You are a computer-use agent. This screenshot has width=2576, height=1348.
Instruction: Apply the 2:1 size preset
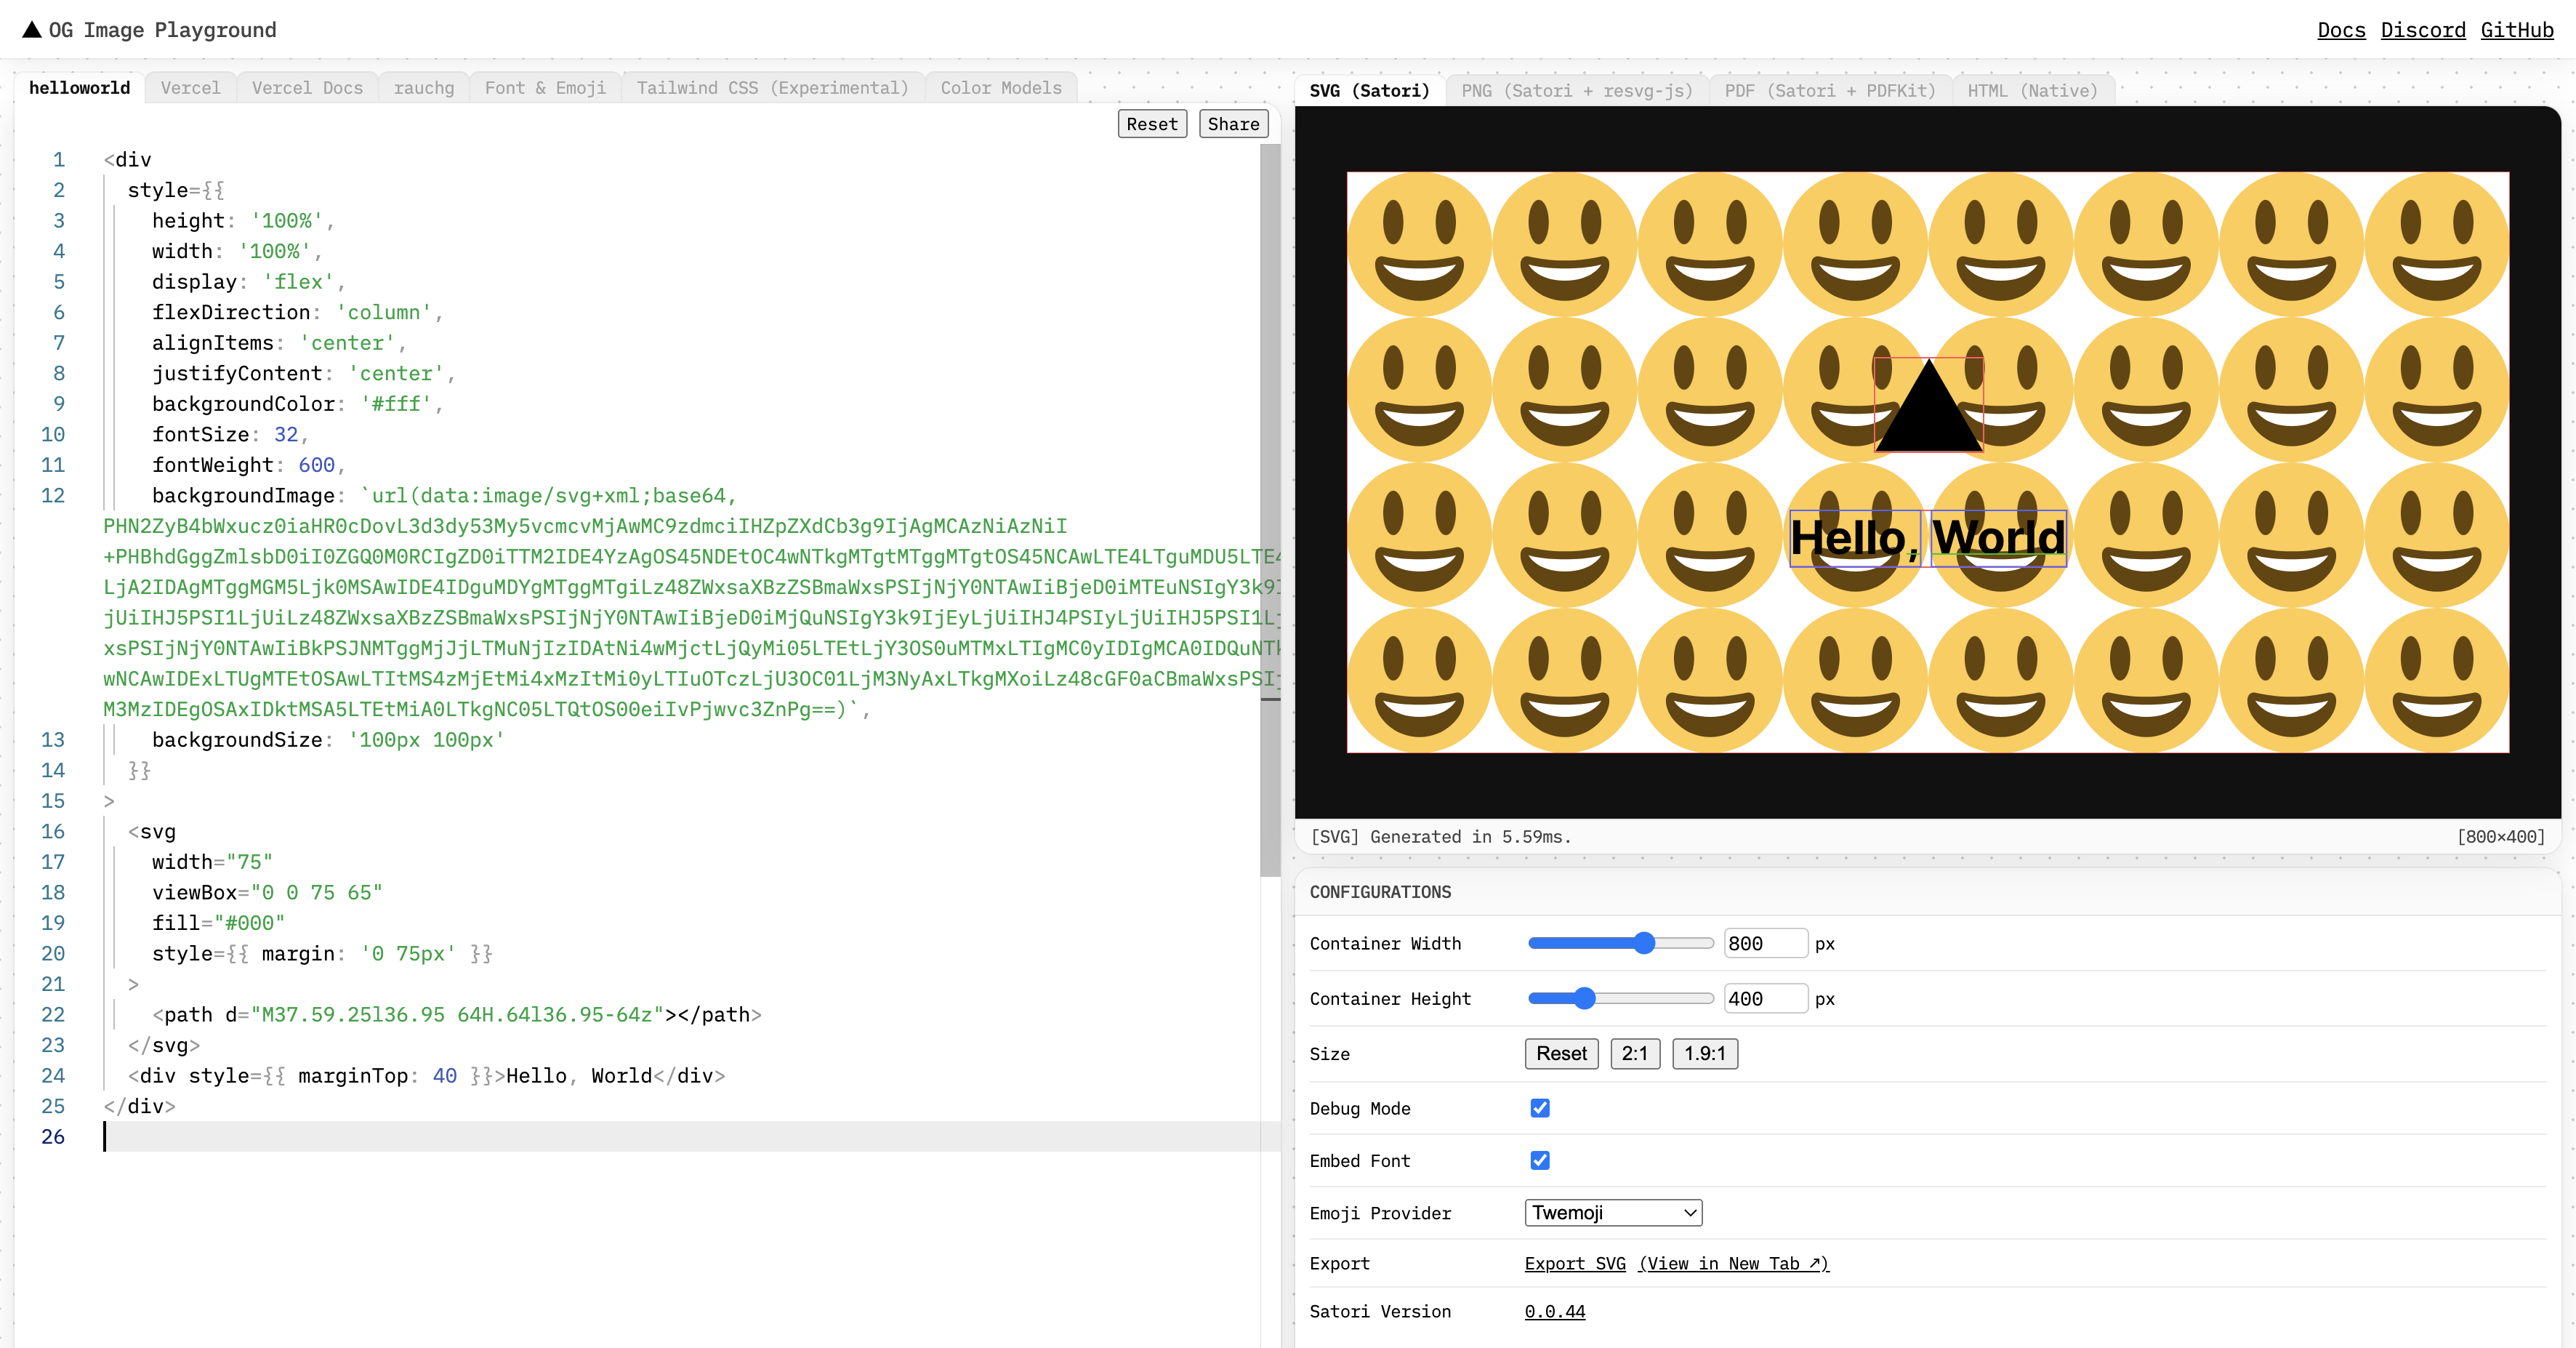(1635, 1054)
